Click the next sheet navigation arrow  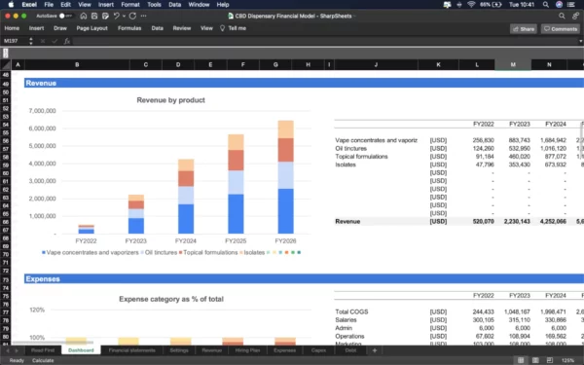pos(17,350)
